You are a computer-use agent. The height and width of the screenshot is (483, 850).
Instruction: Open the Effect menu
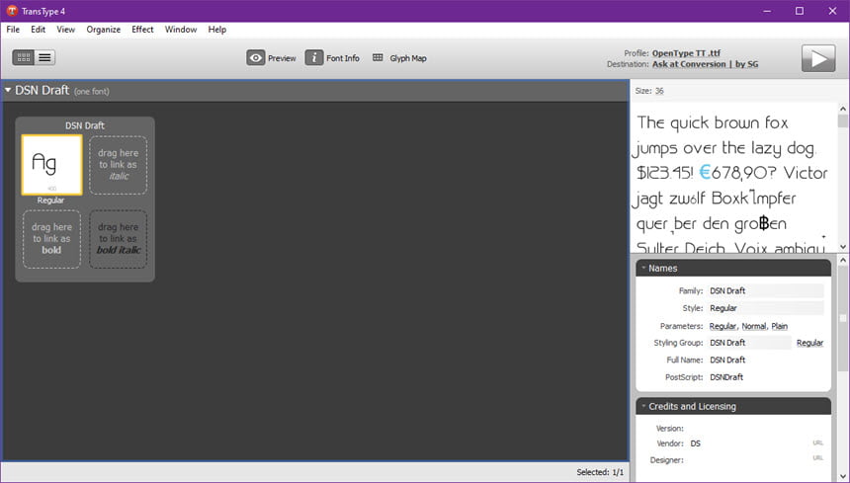(142, 30)
